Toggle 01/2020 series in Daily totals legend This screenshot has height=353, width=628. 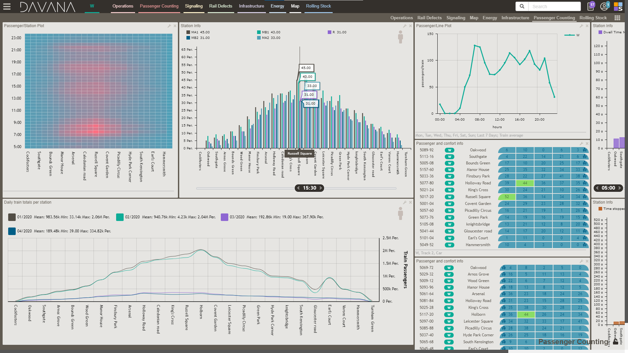[x=12, y=217]
